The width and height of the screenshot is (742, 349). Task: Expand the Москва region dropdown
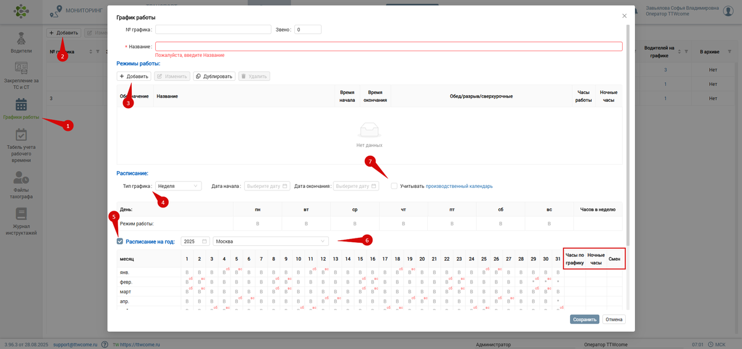(x=271, y=242)
